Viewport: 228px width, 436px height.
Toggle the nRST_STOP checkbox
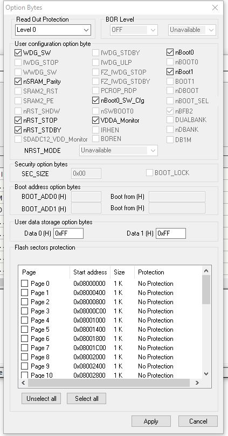18,120
